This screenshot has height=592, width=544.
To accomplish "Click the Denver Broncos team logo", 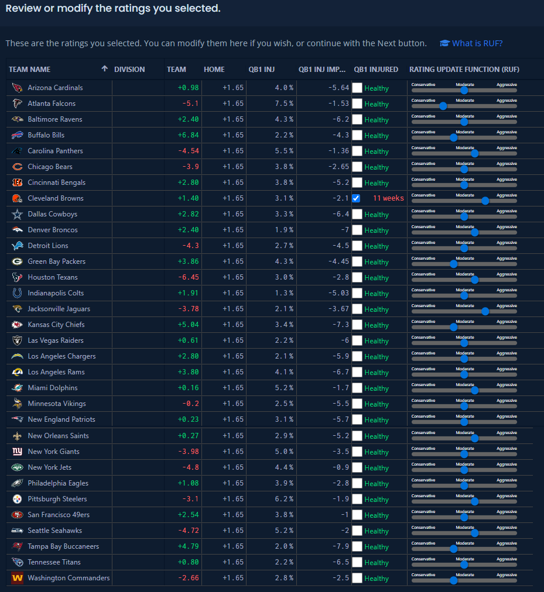I will pyautogui.click(x=17, y=230).
